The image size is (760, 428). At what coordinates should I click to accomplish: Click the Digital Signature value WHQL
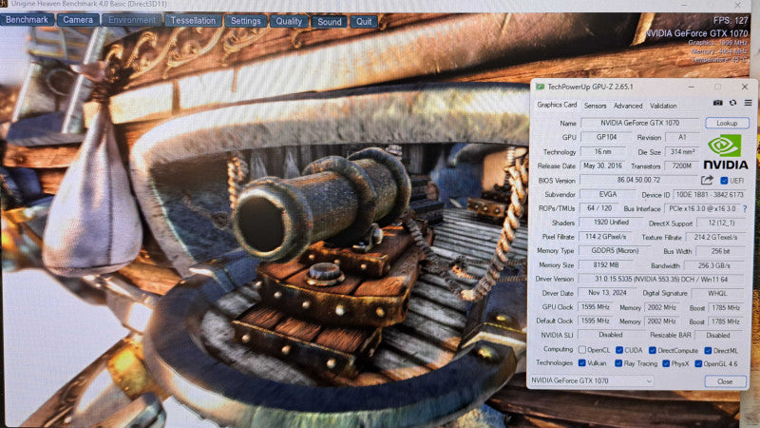(x=717, y=293)
